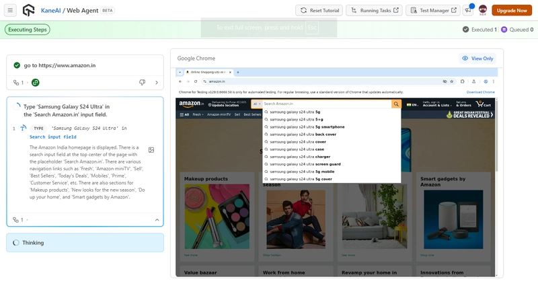Click Chrome tab list dropdown arrow
This screenshot has width=538, height=302.
tap(180, 72)
